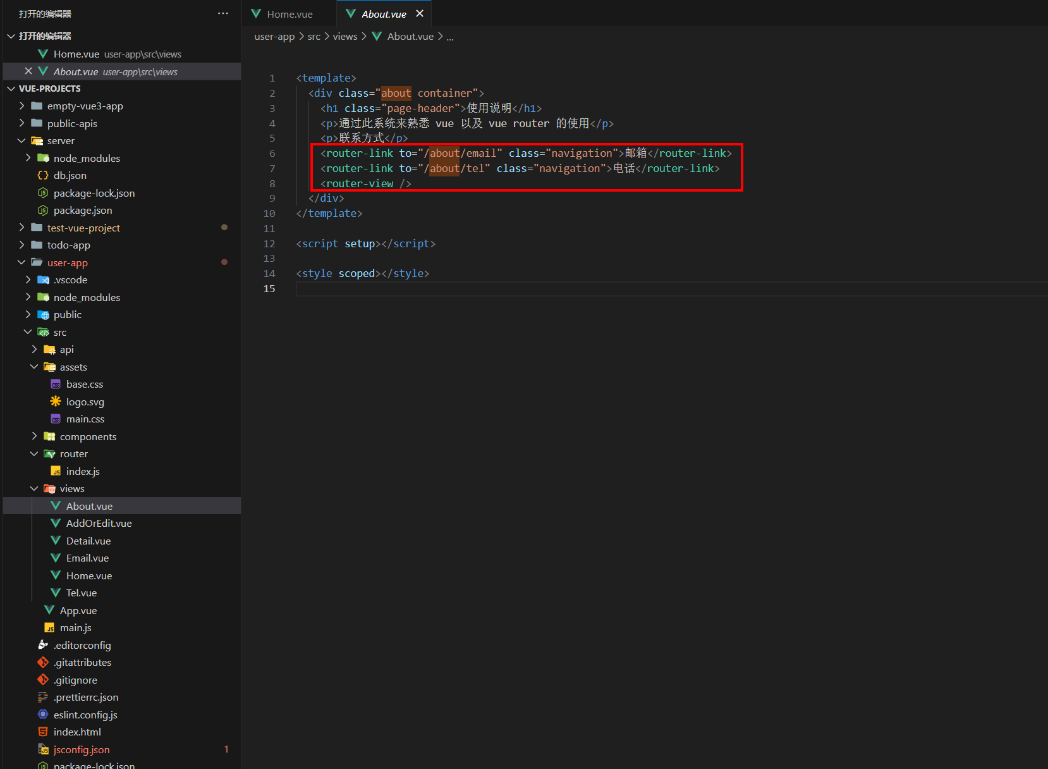Click the src folder icon
The image size is (1048, 769).
(x=43, y=332)
